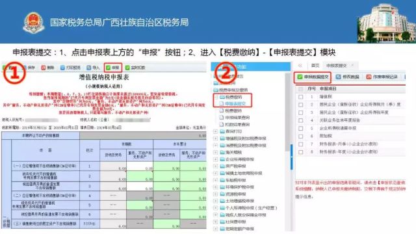This screenshot has width=416, height=234.
Task: Click the 保存 save icon in the toolbar
Action: [25, 68]
